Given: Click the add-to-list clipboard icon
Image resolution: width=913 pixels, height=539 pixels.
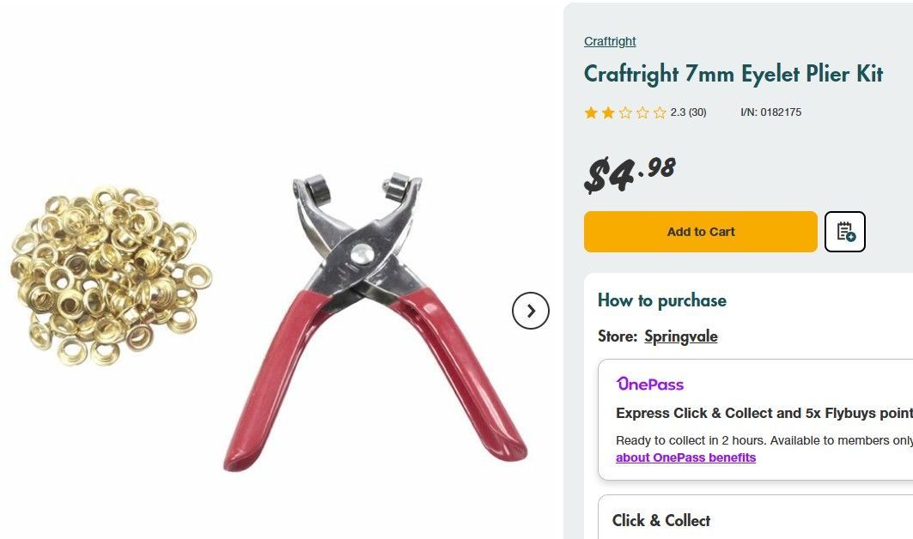Looking at the screenshot, I should [x=844, y=232].
